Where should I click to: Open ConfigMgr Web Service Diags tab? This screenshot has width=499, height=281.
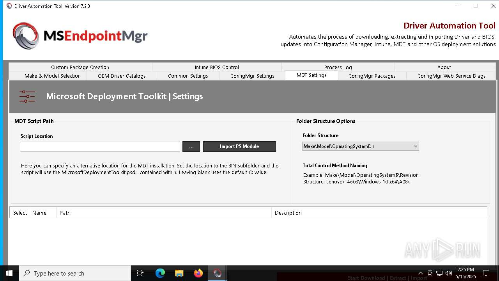[451, 76]
